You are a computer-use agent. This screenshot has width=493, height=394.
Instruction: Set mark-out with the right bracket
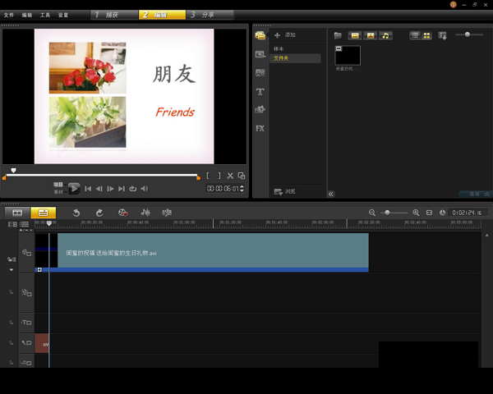(x=219, y=176)
